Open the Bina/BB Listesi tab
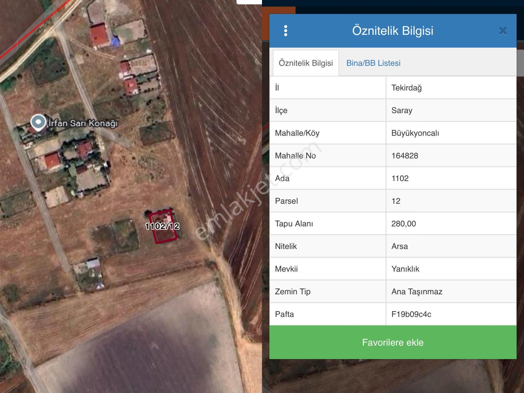Viewport: 524px width, 393px height. pos(373,63)
